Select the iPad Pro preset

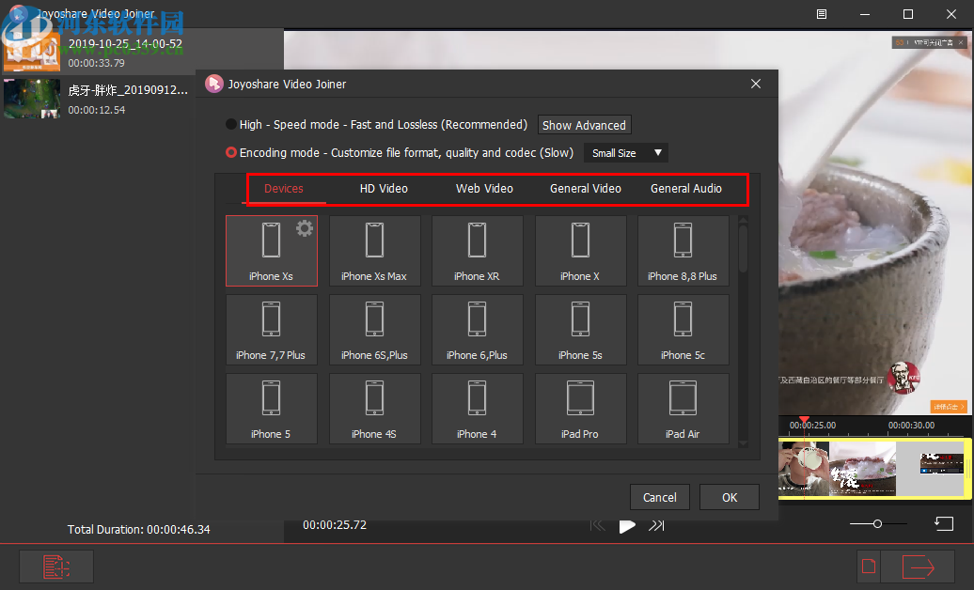(x=580, y=408)
